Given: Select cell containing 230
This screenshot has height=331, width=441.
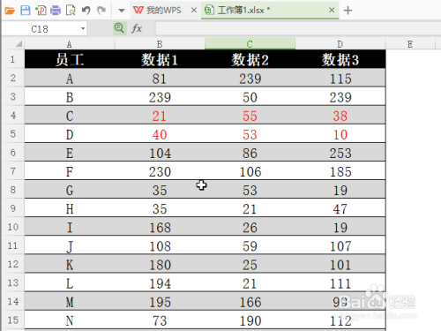Looking at the screenshot, I should [x=160, y=171].
